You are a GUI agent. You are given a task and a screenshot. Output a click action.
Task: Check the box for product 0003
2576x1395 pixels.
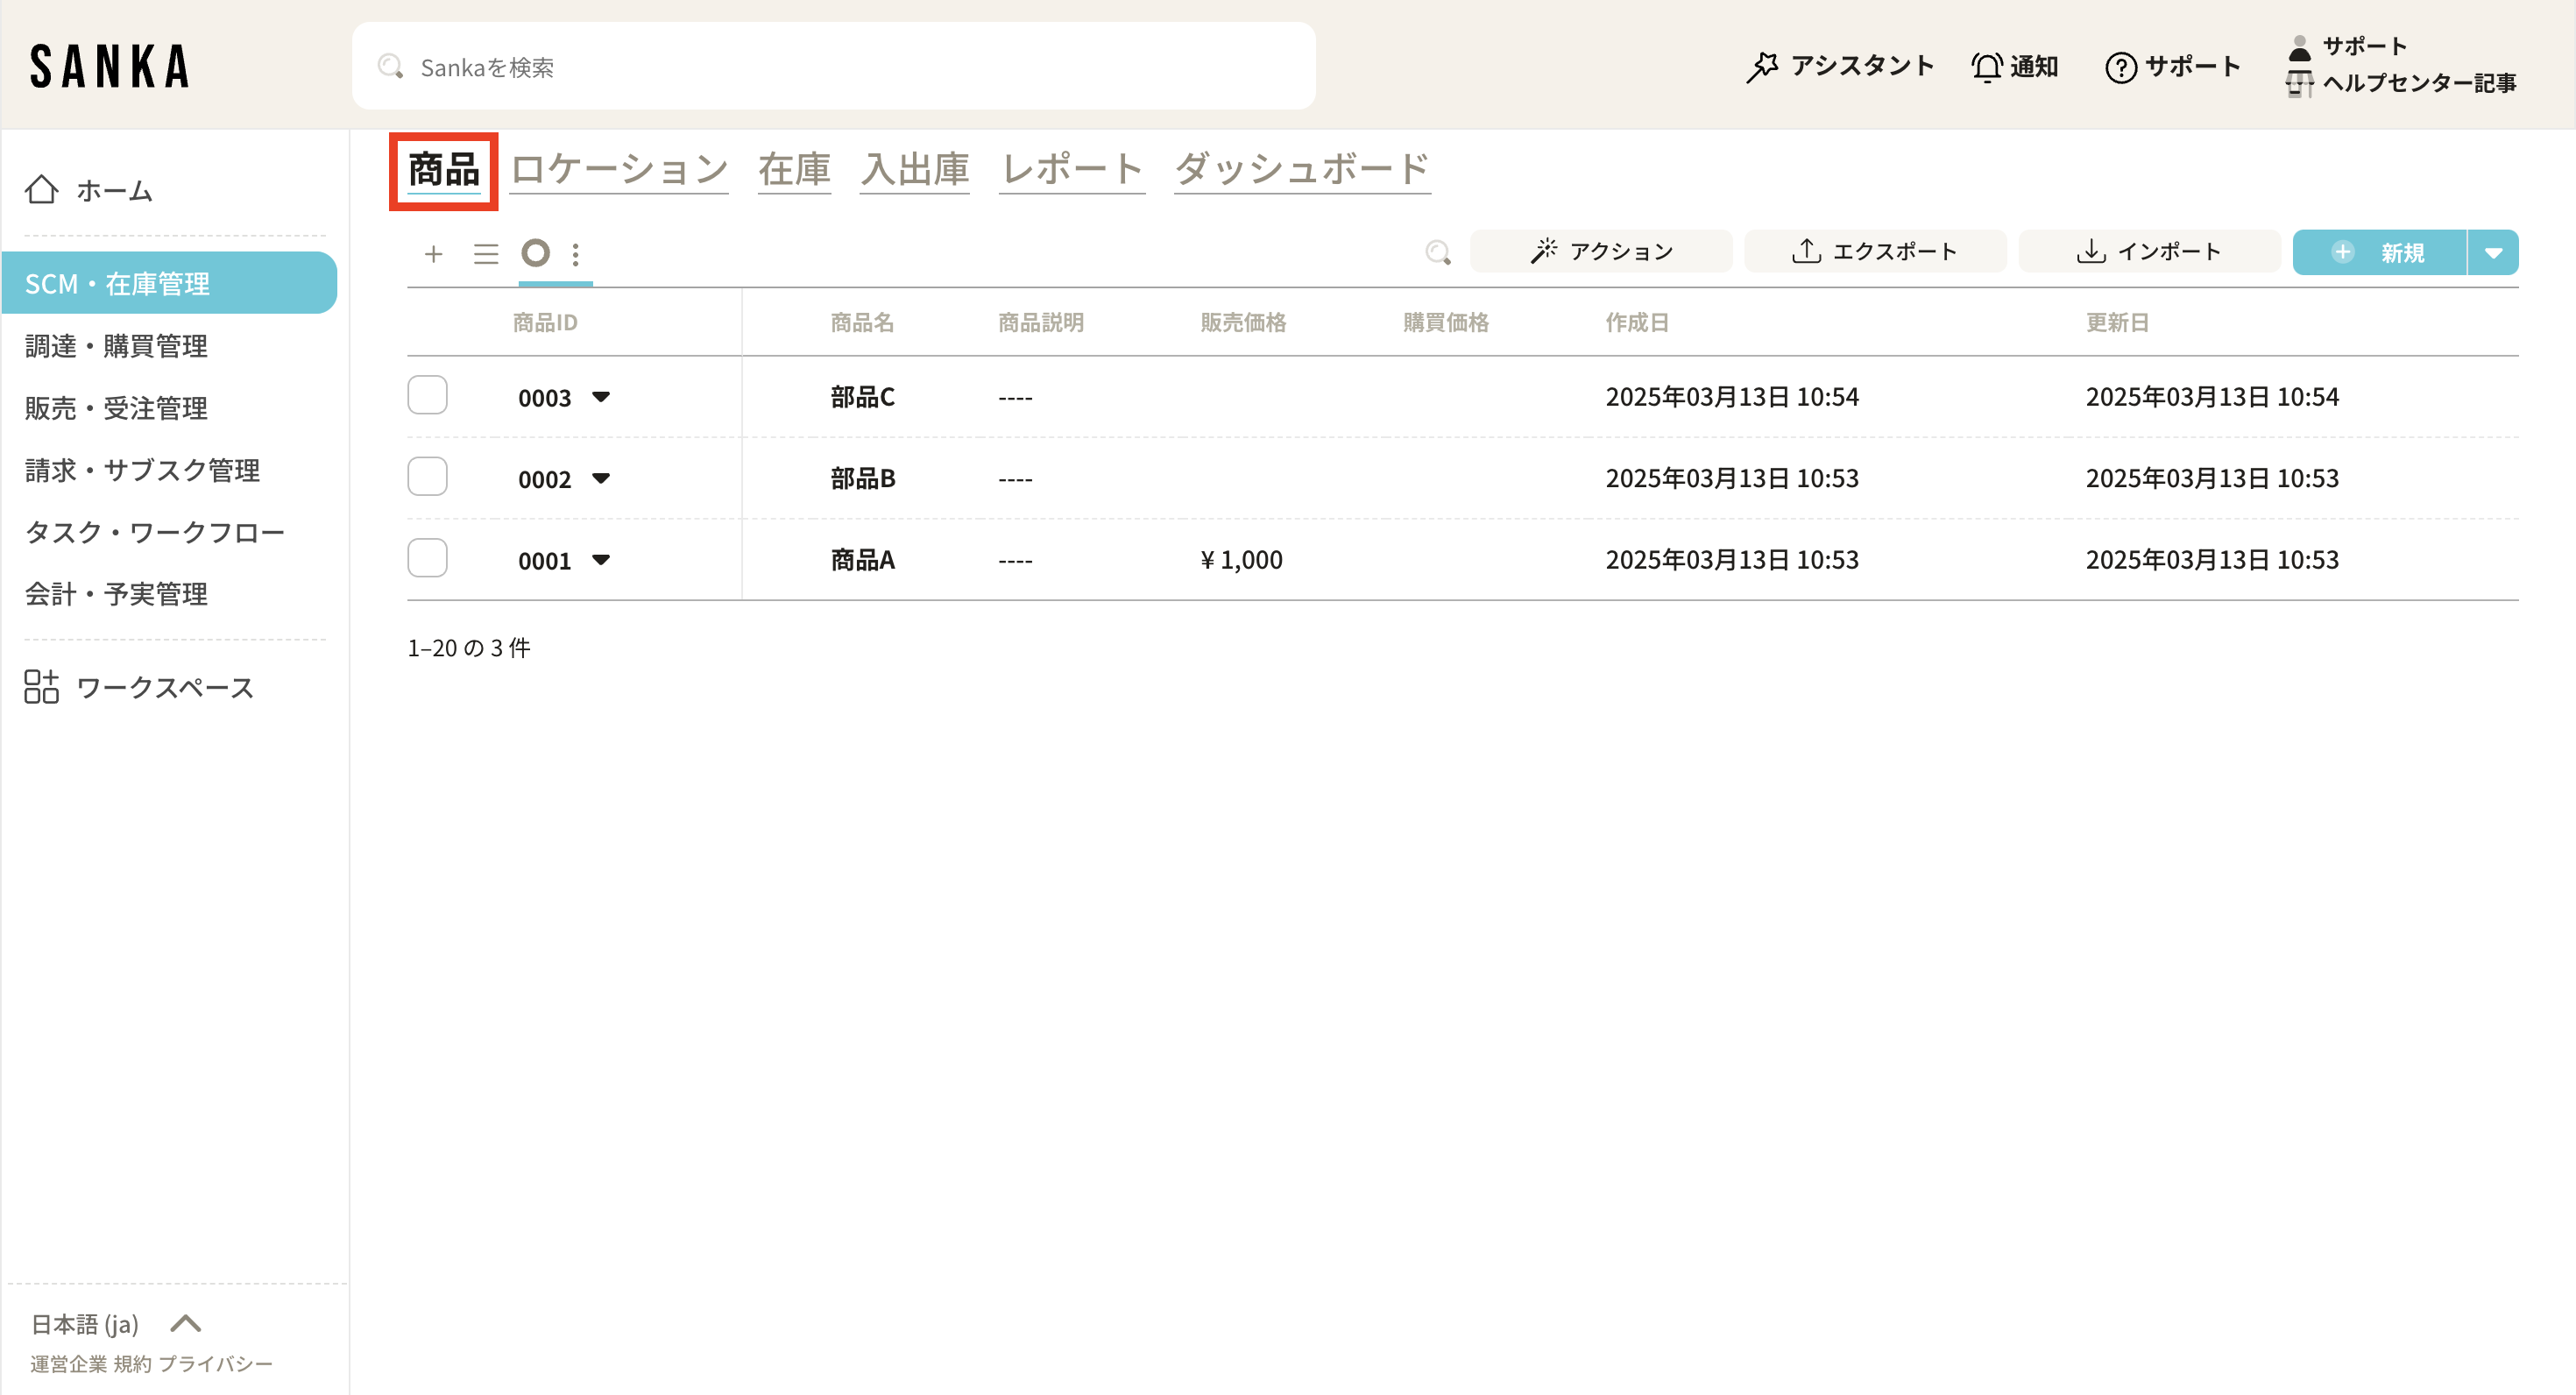coord(427,396)
